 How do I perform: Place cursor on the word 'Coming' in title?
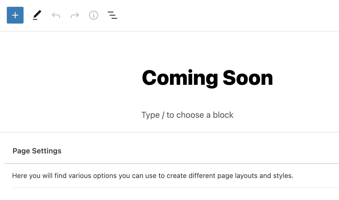pos(180,78)
